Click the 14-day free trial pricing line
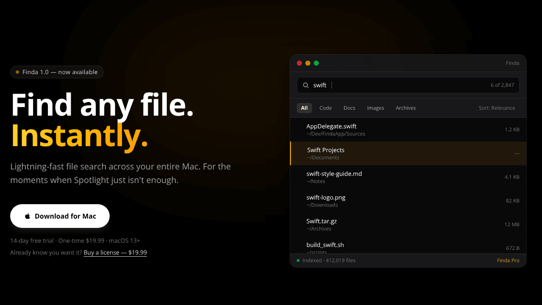Screen dimensions: 542x305 pyautogui.click(x=75, y=241)
